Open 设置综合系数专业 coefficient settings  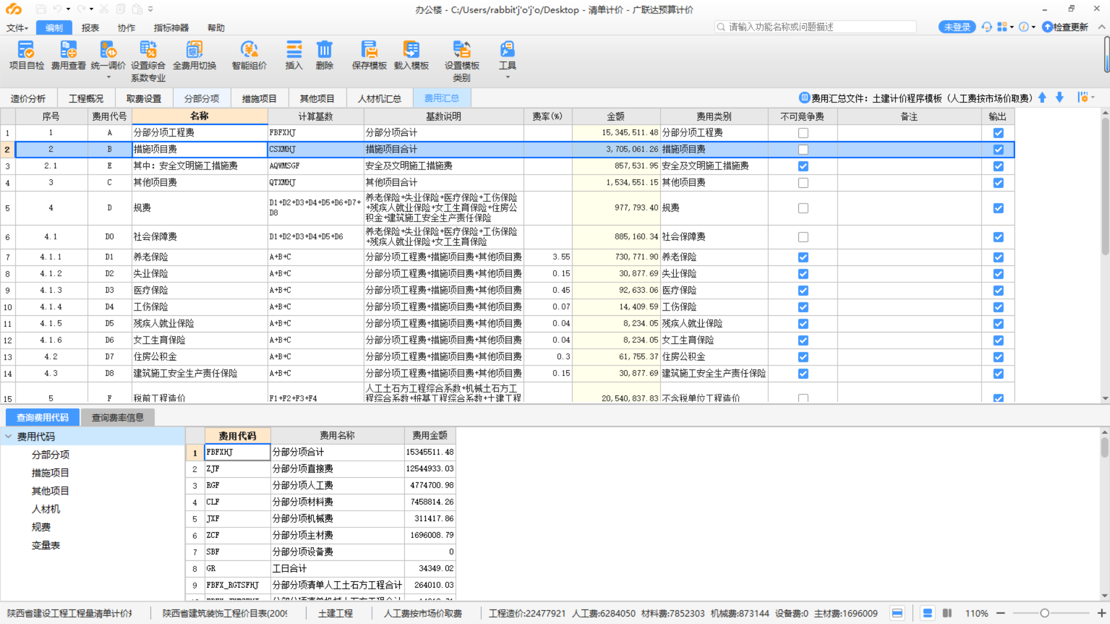click(x=148, y=61)
